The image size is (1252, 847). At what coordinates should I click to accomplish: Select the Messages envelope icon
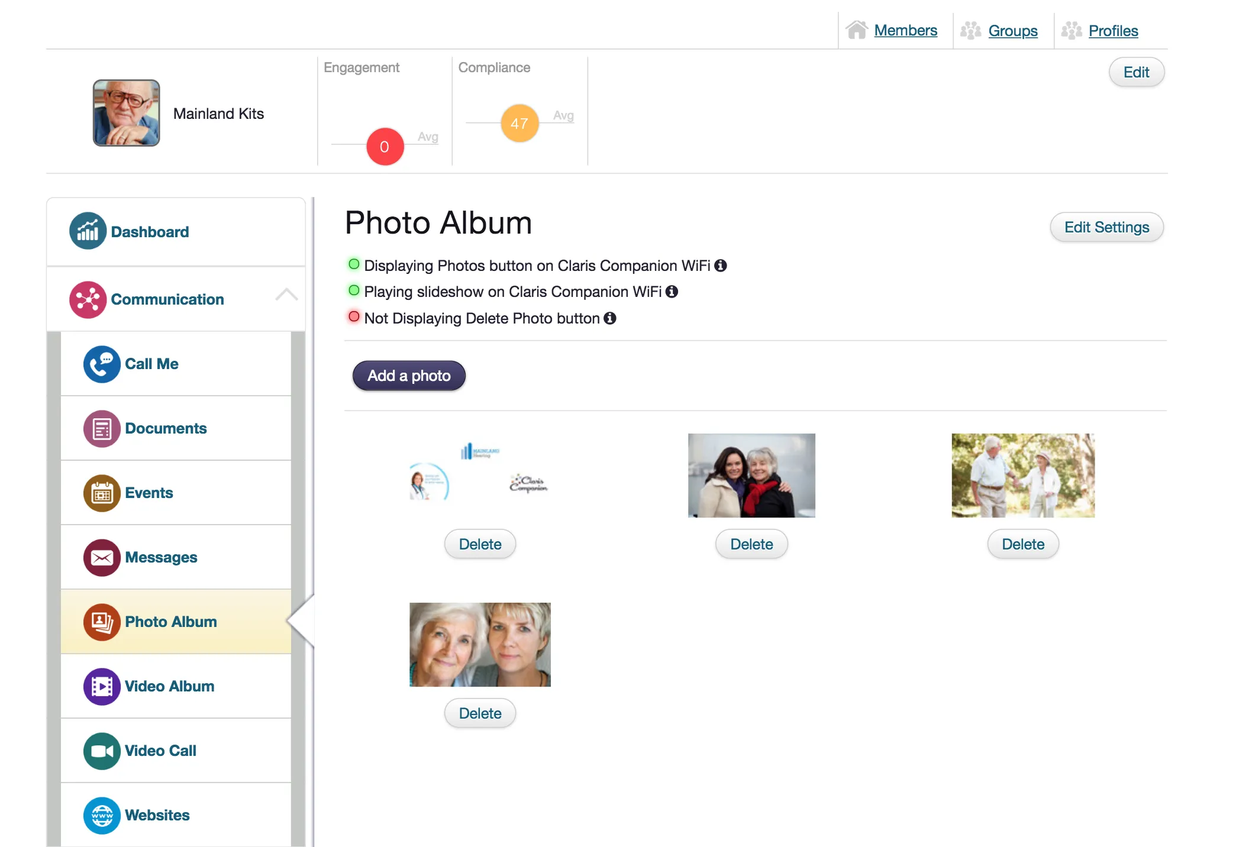[x=100, y=557]
